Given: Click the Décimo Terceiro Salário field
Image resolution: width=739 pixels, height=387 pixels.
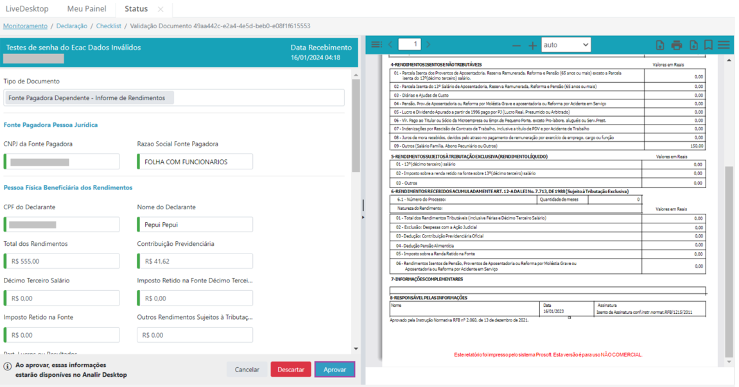Looking at the screenshot, I should click(62, 298).
